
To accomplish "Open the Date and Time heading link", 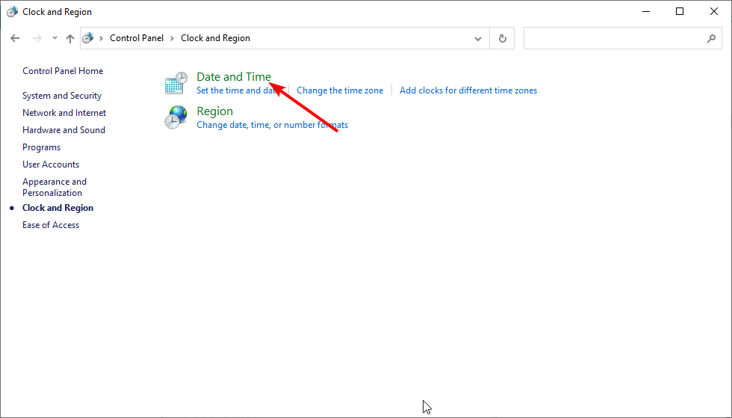I will pyautogui.click(x=233, y=77).
